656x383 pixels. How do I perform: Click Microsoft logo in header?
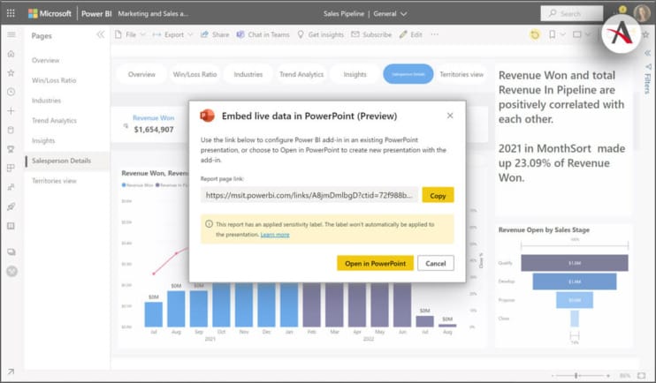tap(50, 13)
